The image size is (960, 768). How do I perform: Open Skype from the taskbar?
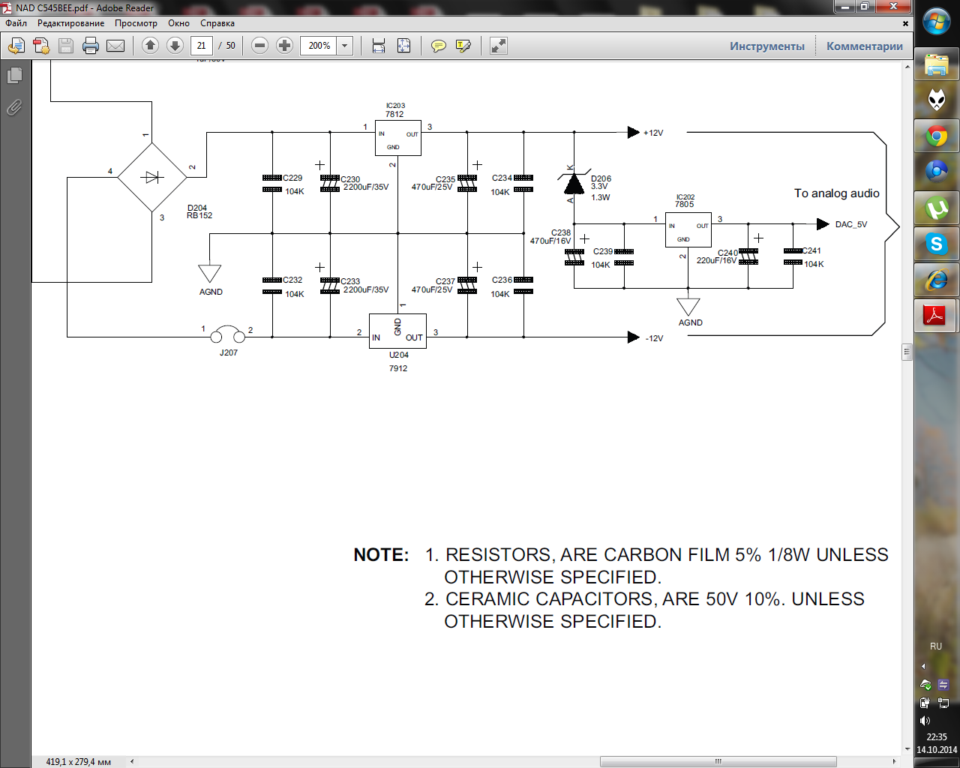pos(937,244)
